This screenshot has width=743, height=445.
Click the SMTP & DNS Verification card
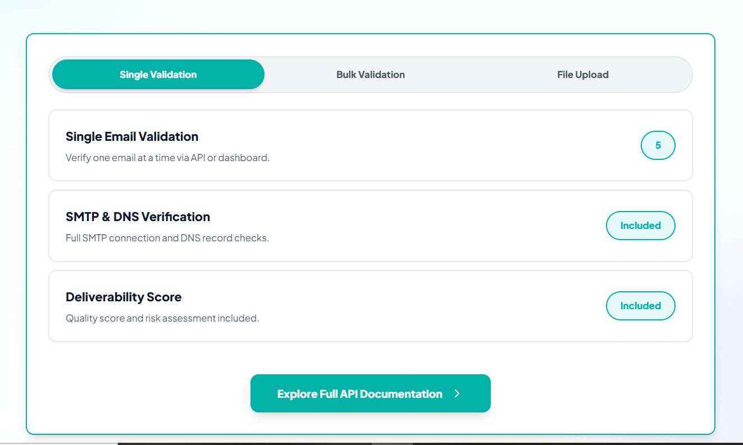click(371, 226)
